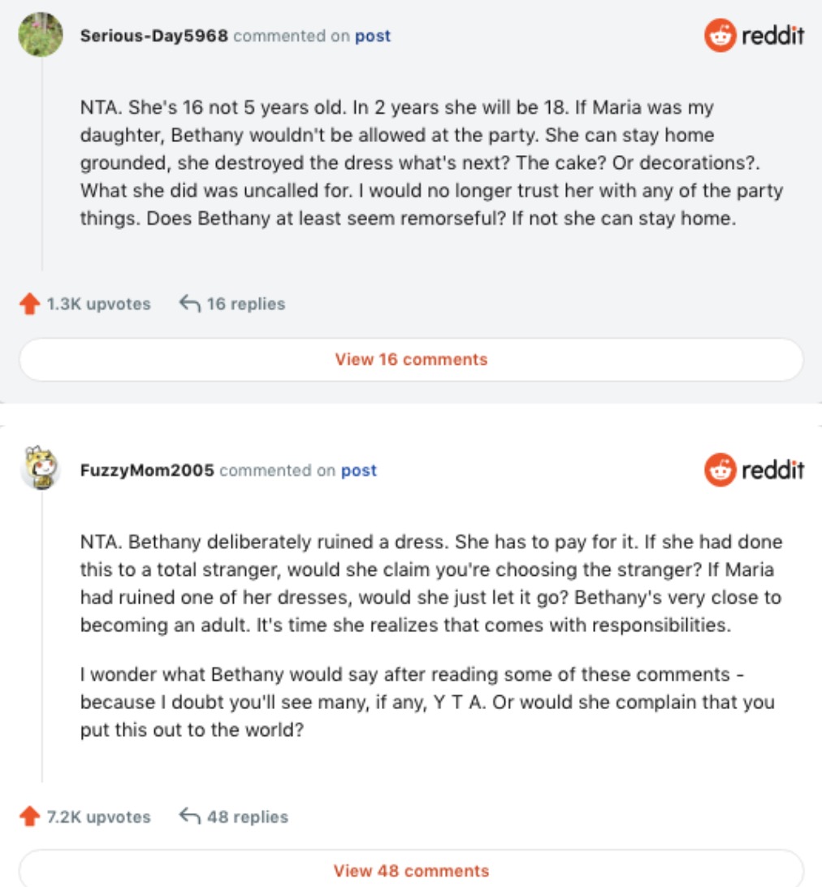The width and height of the screenshot is (822, 887).
Task: Collapse the Serious-Day5968 comment via its thread line
Action: 42,162
